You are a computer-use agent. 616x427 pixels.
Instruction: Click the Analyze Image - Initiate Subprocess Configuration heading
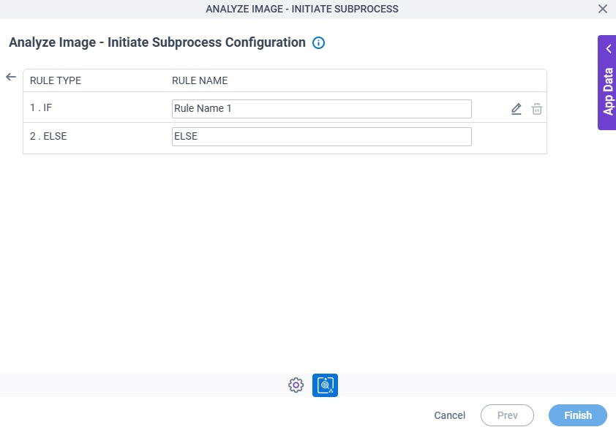157,42
